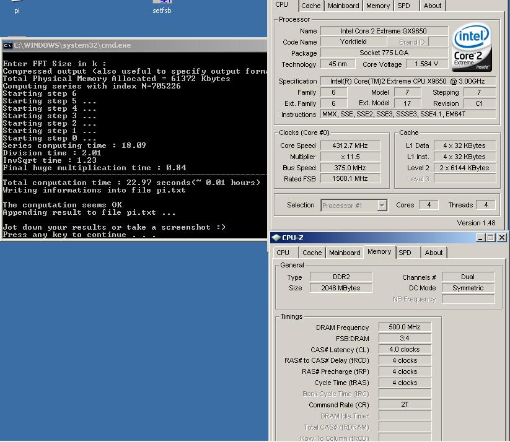This screenshot has height=442, width=510.
Task: Click the L1 Inst. cache value field
Action: tap(465, 157)
